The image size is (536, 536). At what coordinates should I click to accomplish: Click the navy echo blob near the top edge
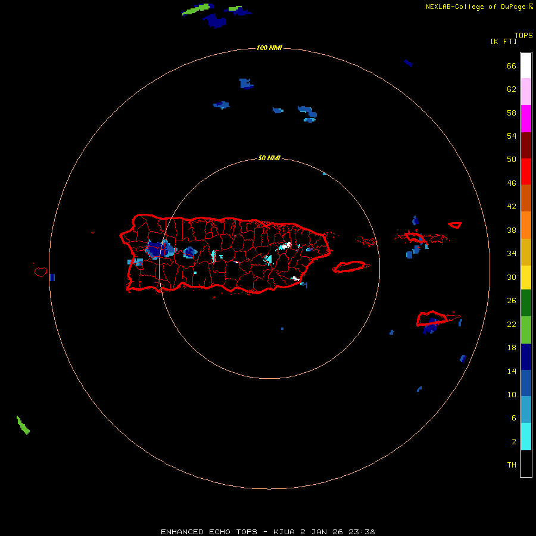(215, 20)
